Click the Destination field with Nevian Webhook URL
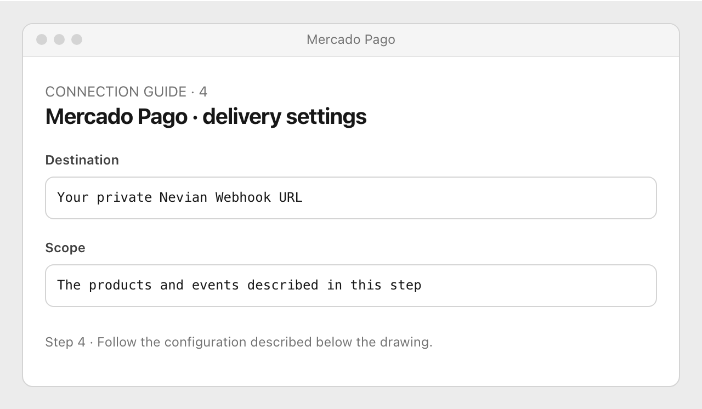702x409 pixels. click(x=351, y=198)
